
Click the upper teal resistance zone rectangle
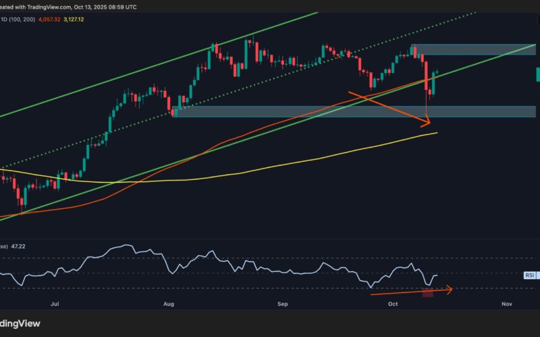pyautogui.click(x=473, y=49)
